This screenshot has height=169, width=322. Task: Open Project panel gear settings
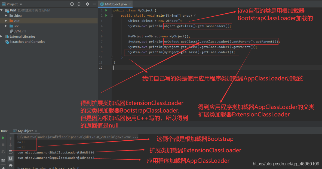[x=87, y=4]
